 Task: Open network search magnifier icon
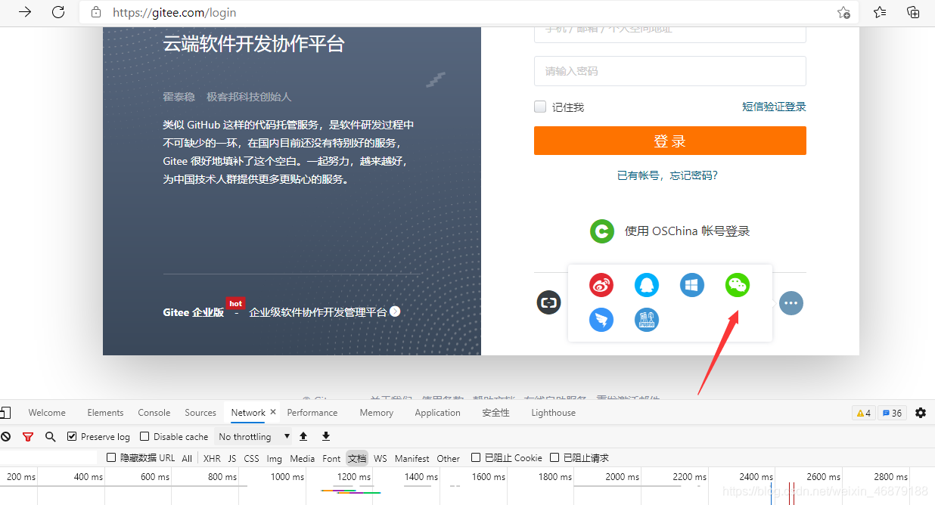51,437
